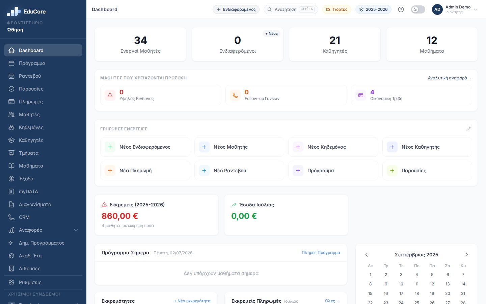Click the Υψηλός Κίνδυνος warning icon

pyautogui.click(x=110, y=95)
